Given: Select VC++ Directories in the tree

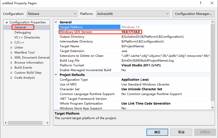Looking at the screenshot, I should coord(27,37).
